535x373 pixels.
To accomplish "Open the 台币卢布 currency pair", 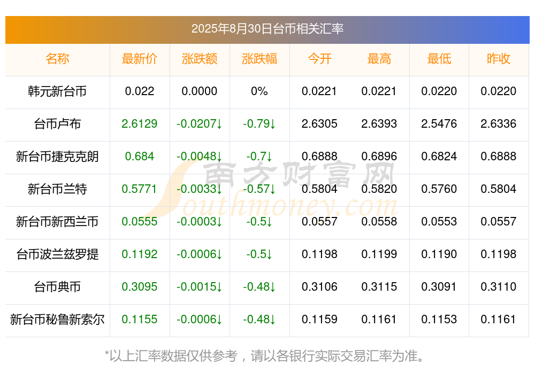I will [x=57, y=124].
